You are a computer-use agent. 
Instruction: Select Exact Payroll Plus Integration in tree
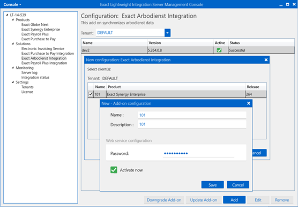pyautogui.click(x=44, y=63)
